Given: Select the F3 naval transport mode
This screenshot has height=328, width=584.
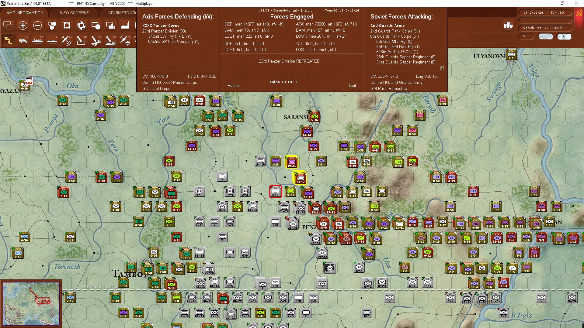Looking at the screenshot, I should coord(38,40).
